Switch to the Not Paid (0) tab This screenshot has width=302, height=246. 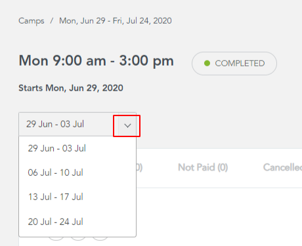(x=203, y=167)
